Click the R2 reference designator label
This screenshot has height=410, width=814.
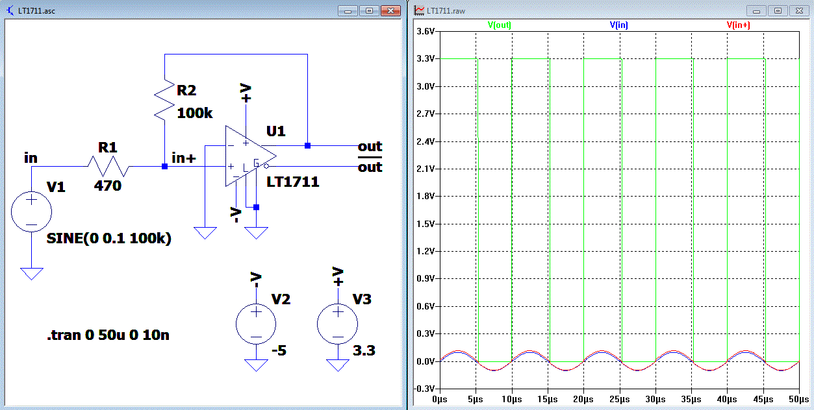click(x=186, y=90)
